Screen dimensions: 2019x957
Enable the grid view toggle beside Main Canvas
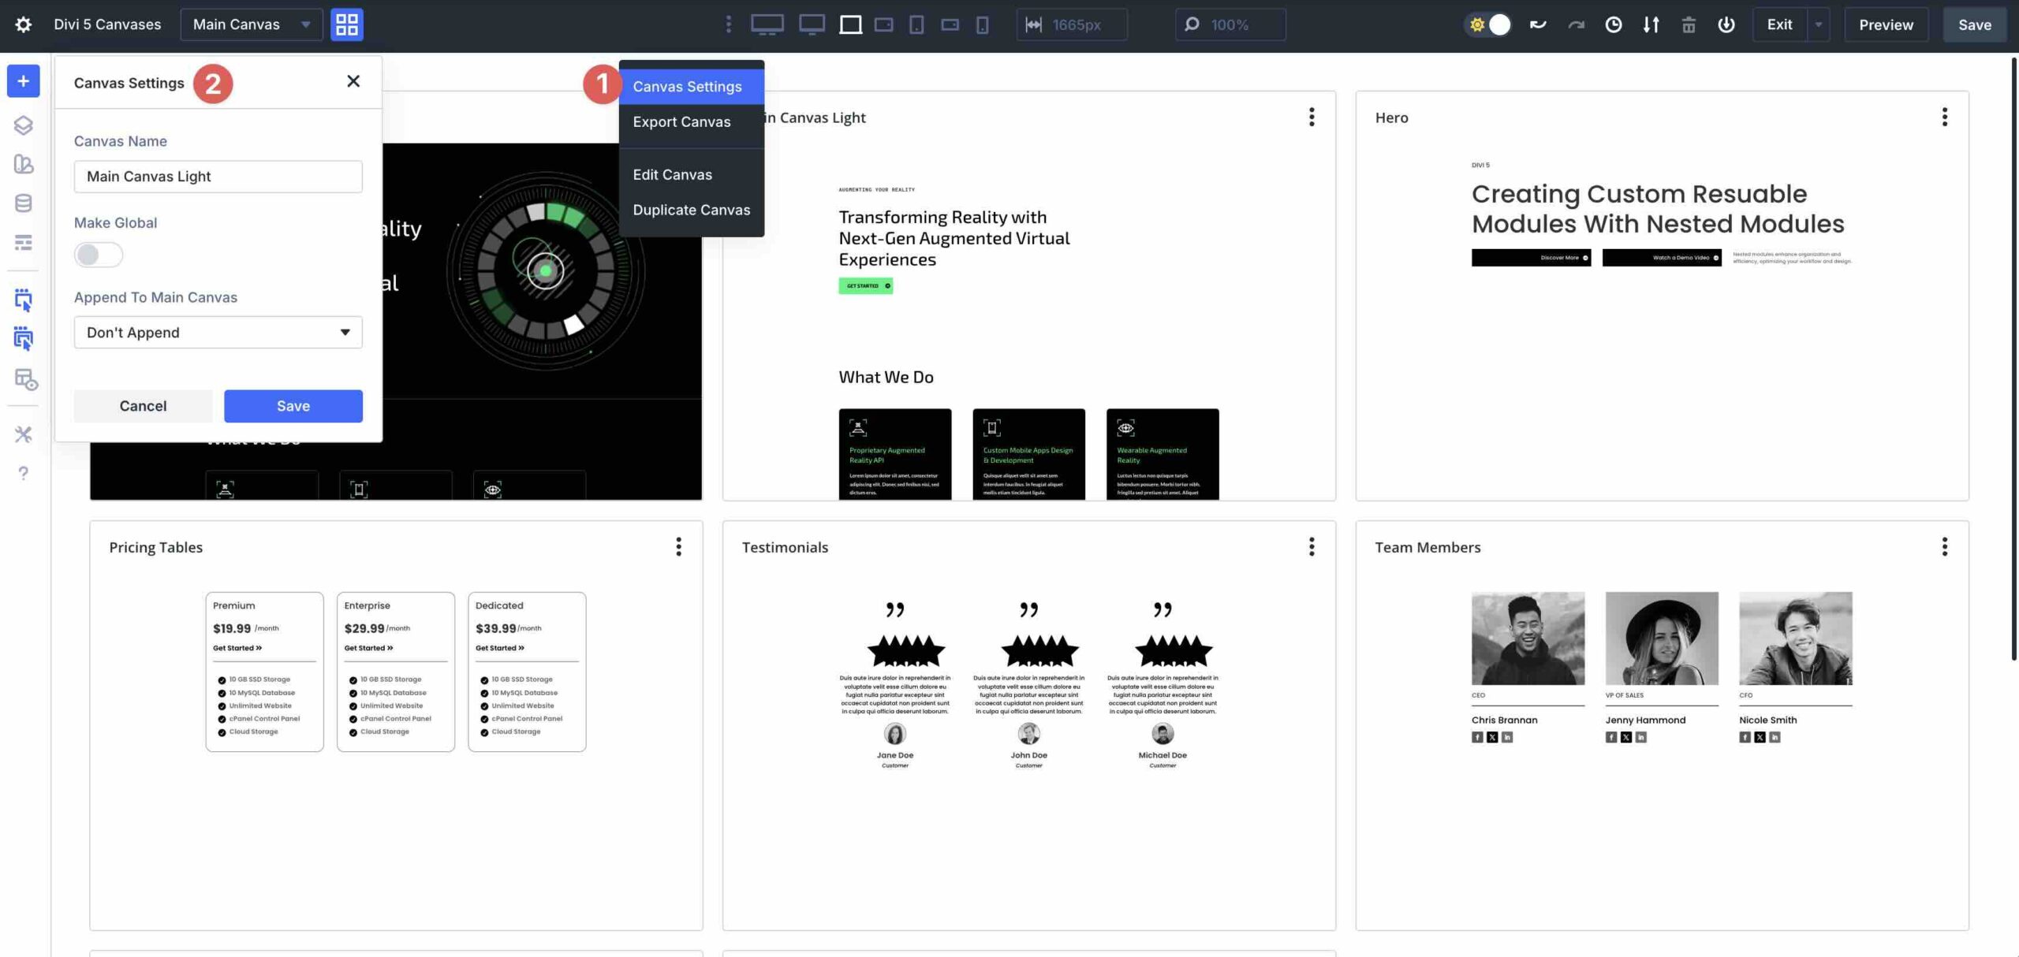pos(345,24)
